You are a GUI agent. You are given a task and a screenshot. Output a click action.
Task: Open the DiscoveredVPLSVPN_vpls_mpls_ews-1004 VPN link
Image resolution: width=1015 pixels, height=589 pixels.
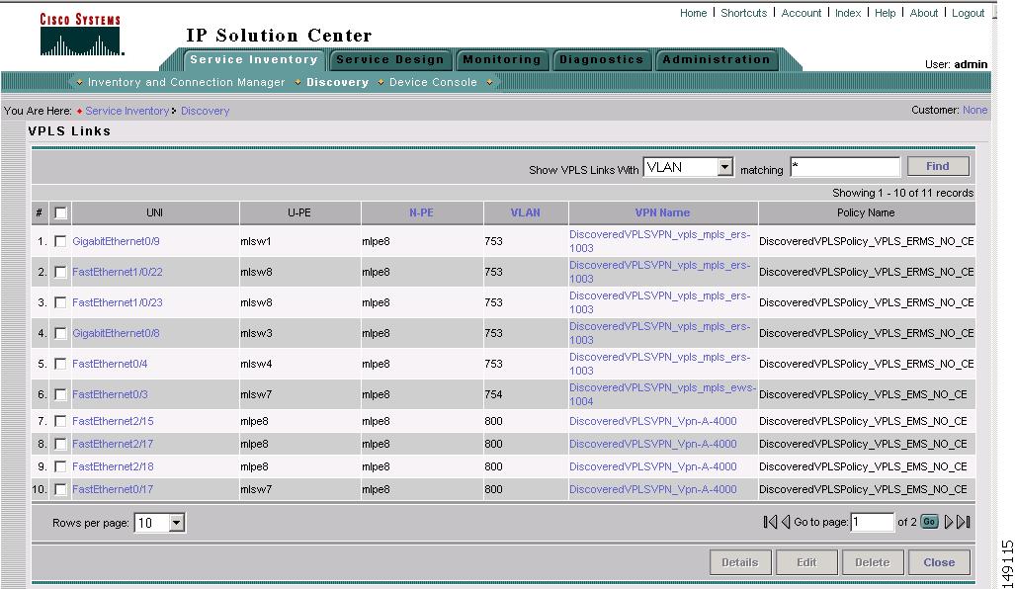pyautogui.click(x=663, y=394)
